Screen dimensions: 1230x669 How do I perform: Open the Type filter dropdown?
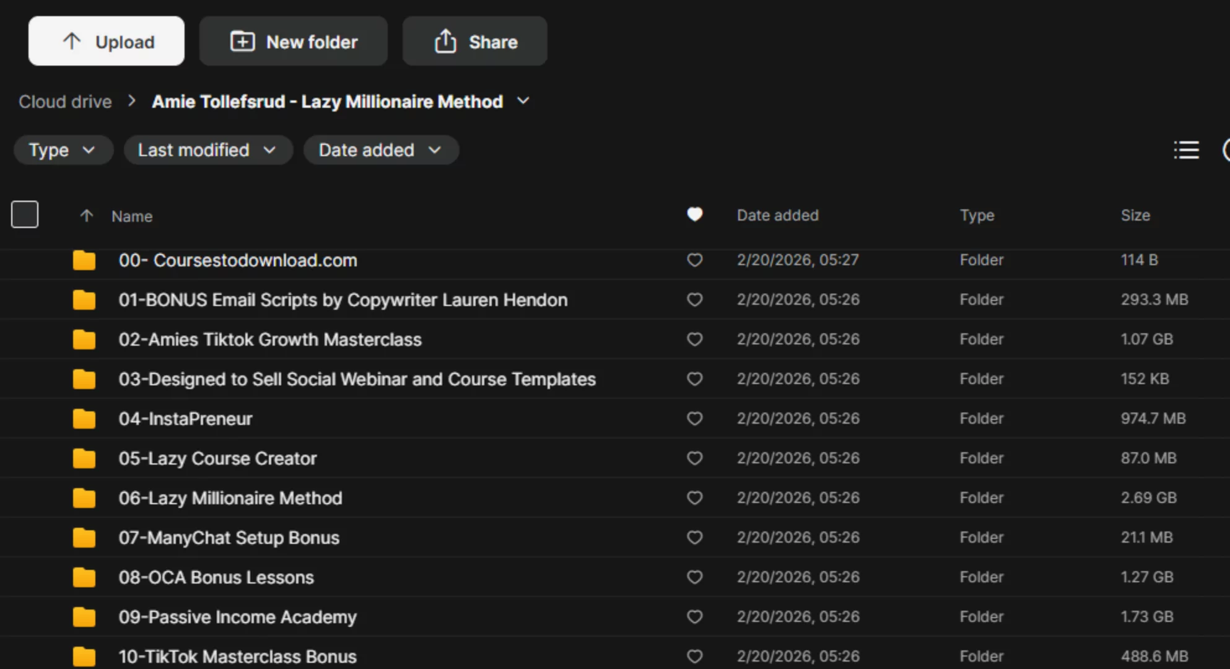tap(63, 150)
